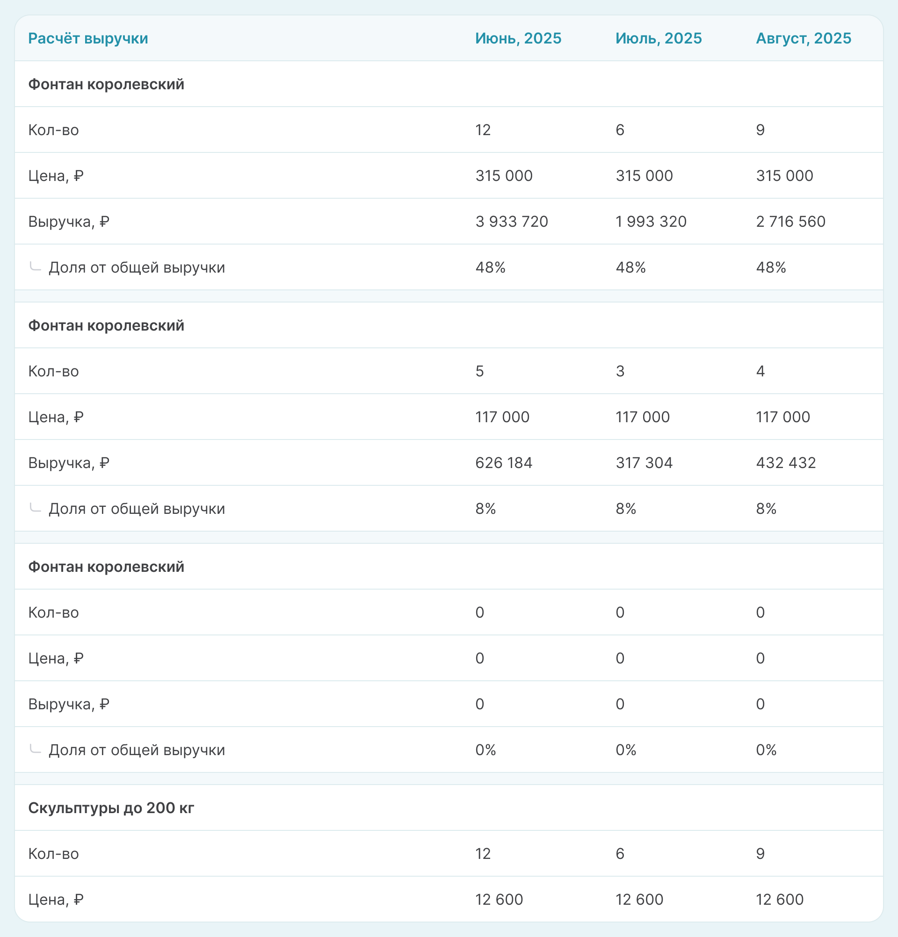Click the "Расчёт выручки" table header
The image size is (898, 937).
[x=88, y=38]
